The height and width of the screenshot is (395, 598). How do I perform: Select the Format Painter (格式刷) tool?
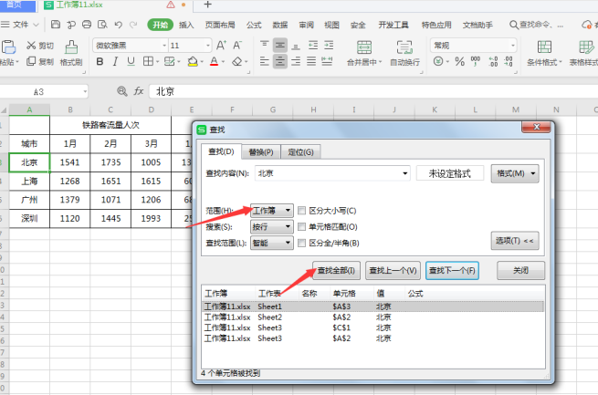coord(71,52)
